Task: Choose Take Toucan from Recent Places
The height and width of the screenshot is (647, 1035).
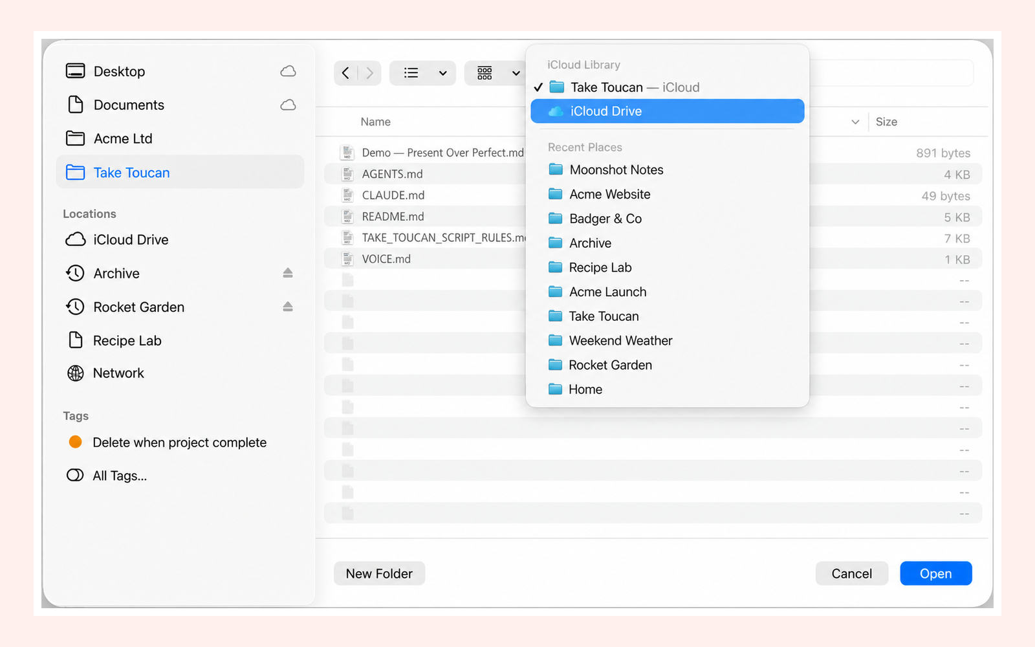Action: (x=667, y=316)
